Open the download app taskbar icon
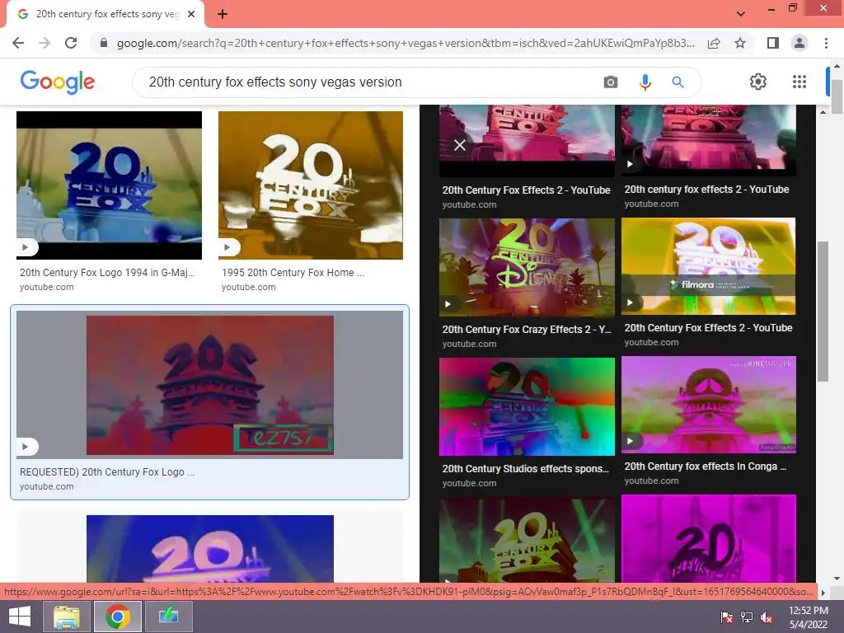 [x=168, y=617]
